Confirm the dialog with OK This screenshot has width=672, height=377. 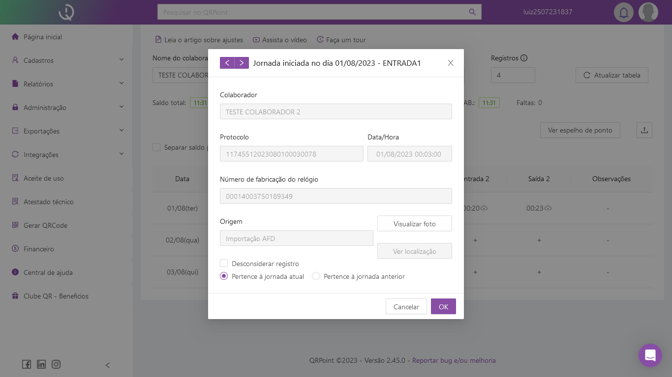click(443, 306)
